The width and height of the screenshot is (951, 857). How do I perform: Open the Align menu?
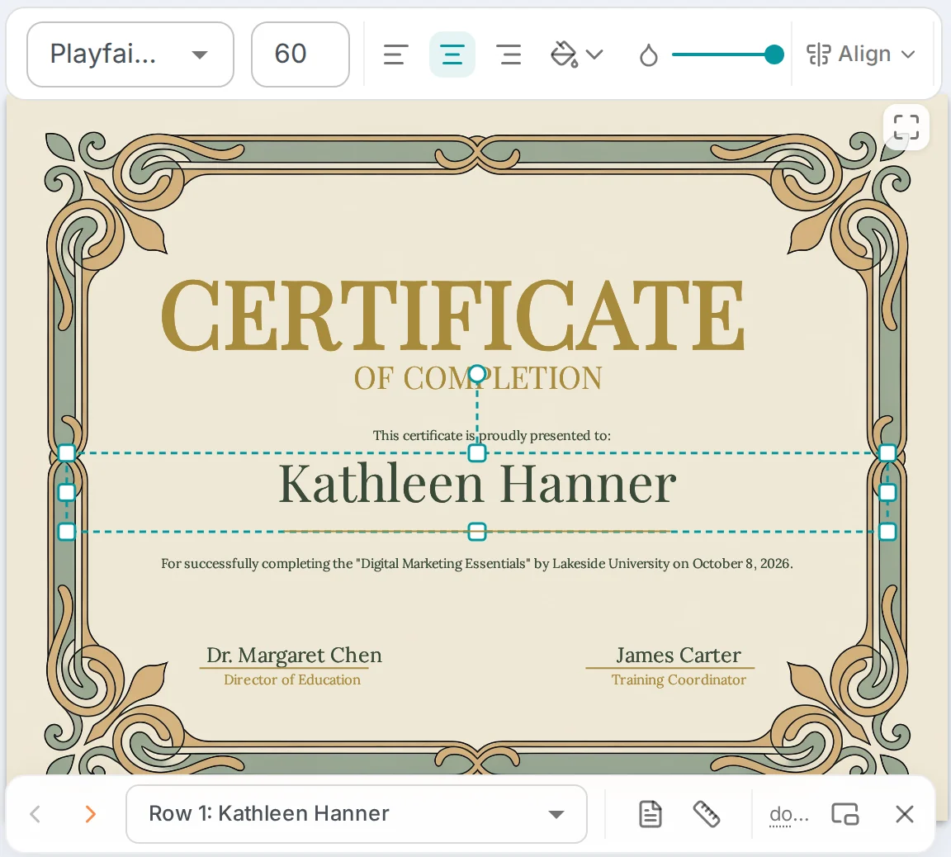coord(861,54)
